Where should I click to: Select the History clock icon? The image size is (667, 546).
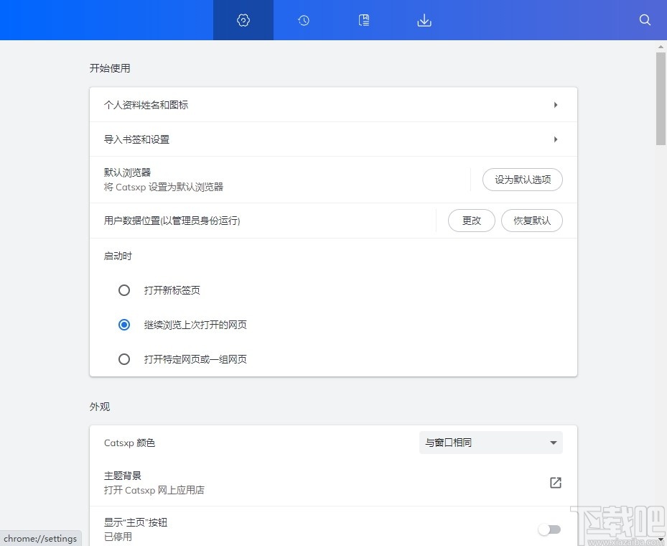[x=303, y=20]
